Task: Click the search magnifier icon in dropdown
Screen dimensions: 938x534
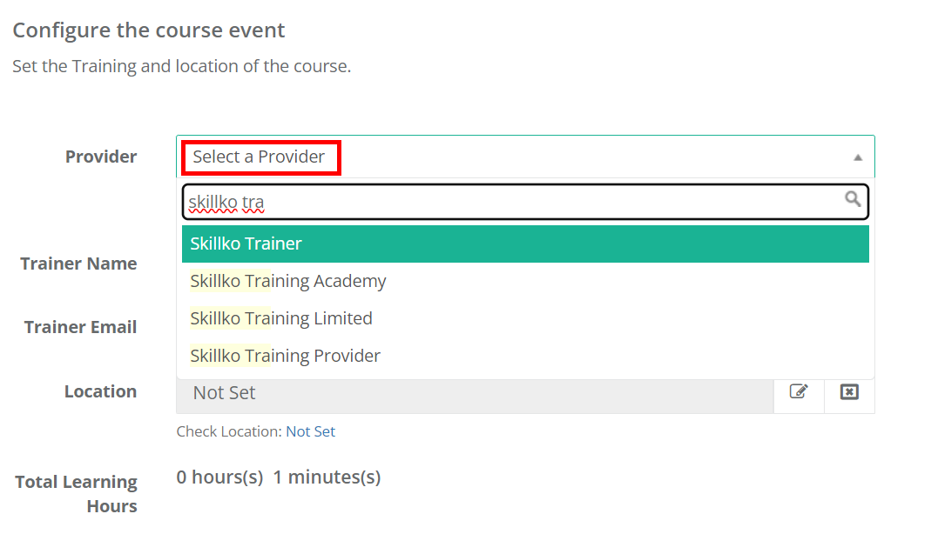Action: (x=853, y=201)
